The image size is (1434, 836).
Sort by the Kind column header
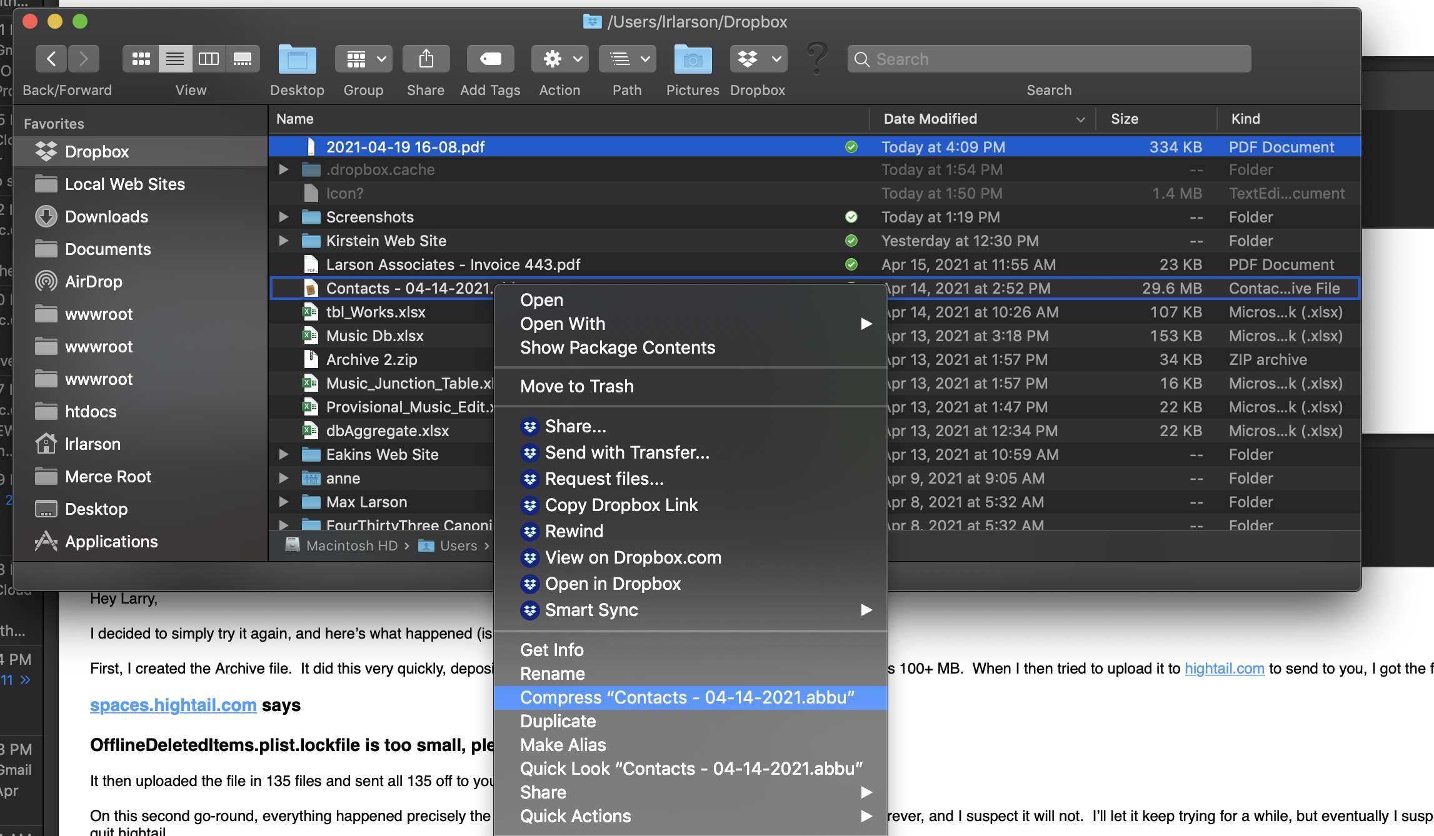point(1289,119)
